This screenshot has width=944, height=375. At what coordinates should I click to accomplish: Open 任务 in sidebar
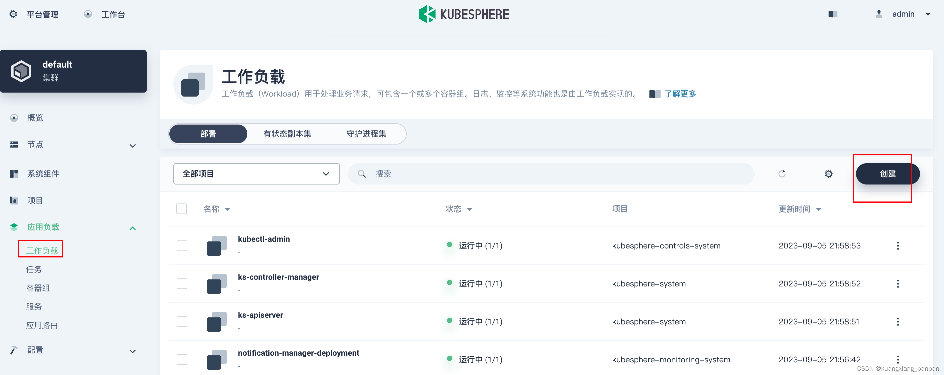(34, 269)
